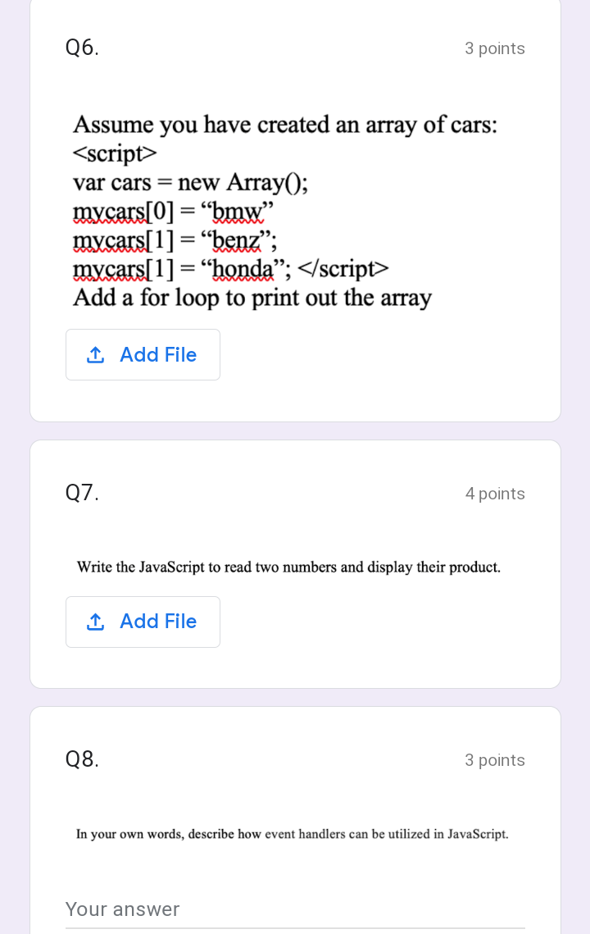Click the blue upload symbol in the product question card

96,622
